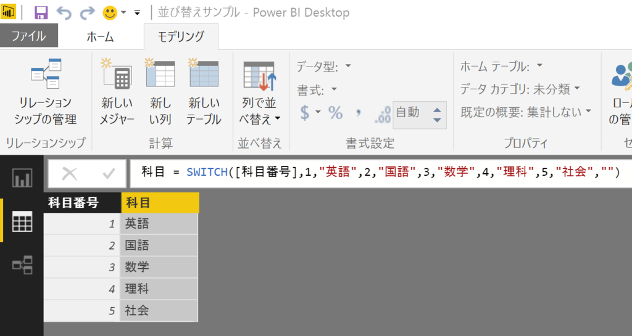
Task: Select the モデリング tab
Action: pyautogui.click(x=181, y=36)
